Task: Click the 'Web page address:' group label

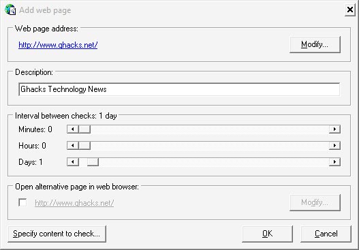Action: (46, 29)
